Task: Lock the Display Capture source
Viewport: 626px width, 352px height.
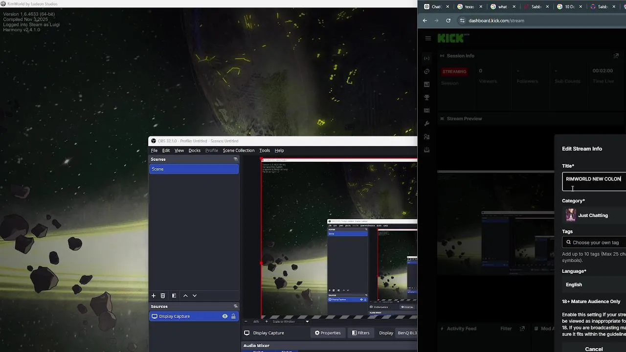Action: coord(233,316)
